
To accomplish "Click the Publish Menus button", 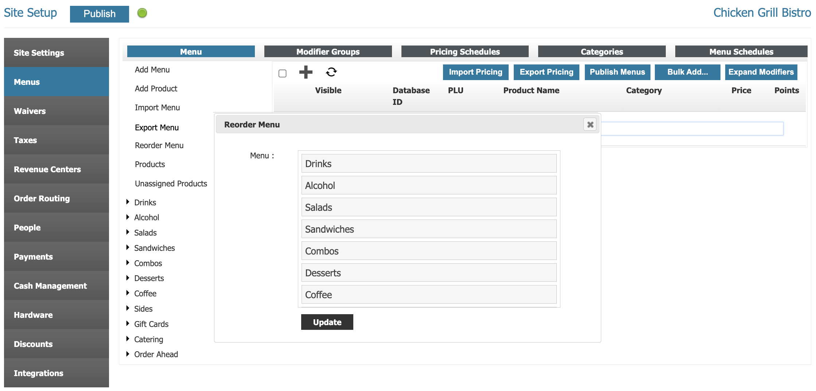I will pos(617,72).
